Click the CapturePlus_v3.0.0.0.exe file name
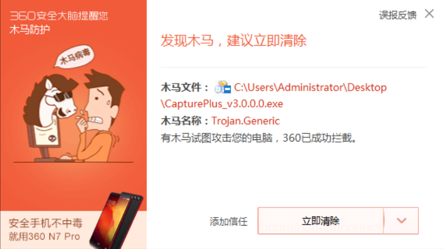The image size is (444, 249). pyautogui.click(x=222, y=104)
